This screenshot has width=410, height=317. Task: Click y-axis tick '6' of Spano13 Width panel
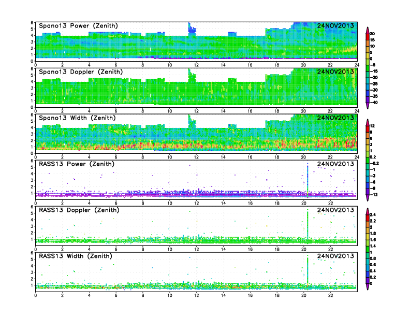32,115
